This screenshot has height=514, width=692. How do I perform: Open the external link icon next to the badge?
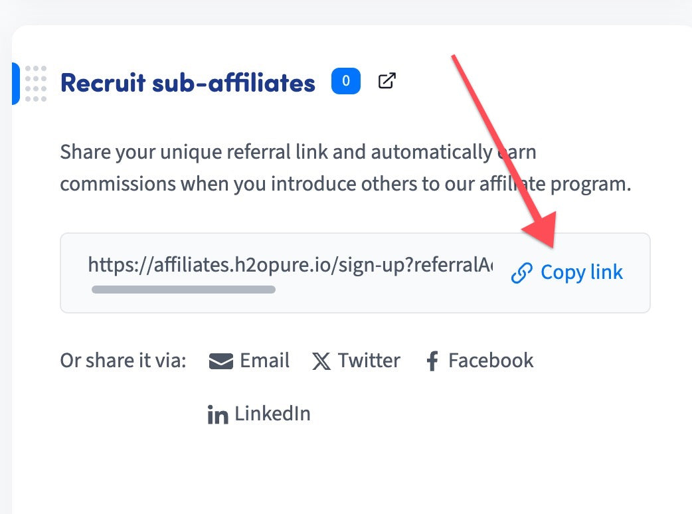pyautogui.click(x=387, y=82)
